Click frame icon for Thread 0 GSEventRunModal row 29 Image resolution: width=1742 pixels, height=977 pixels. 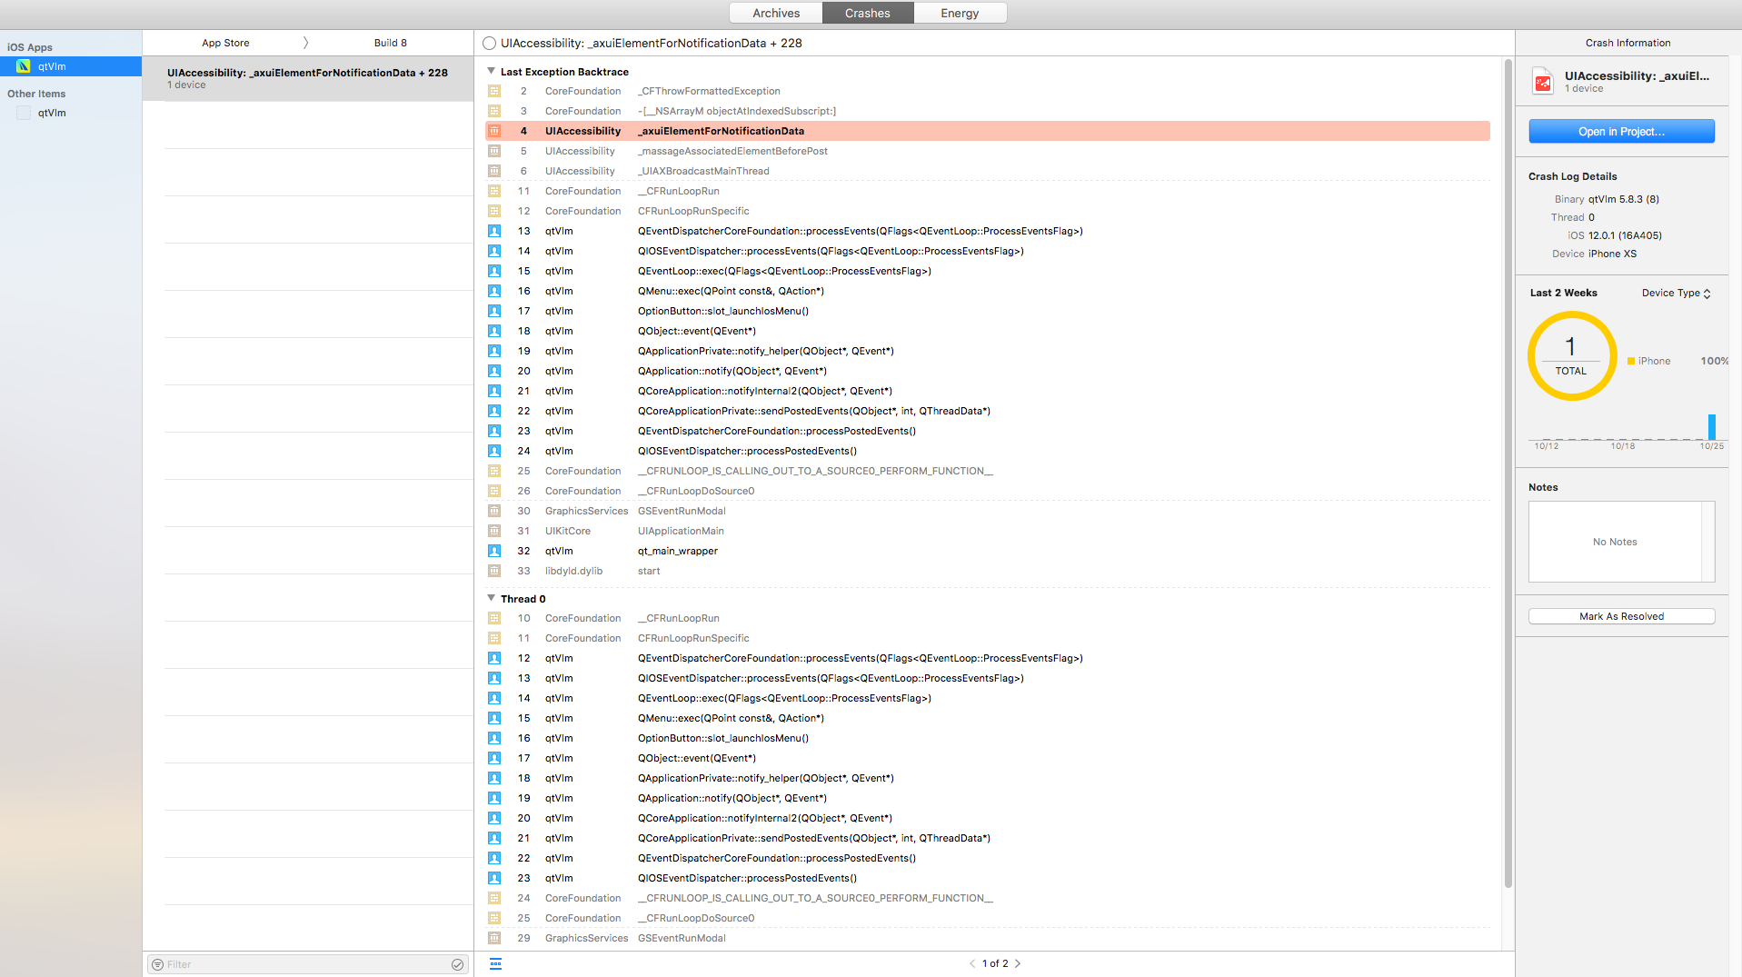[x=494, y=938]
